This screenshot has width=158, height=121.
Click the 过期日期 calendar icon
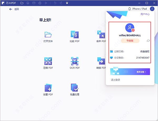pyautogui.click(x=111, y=51)
